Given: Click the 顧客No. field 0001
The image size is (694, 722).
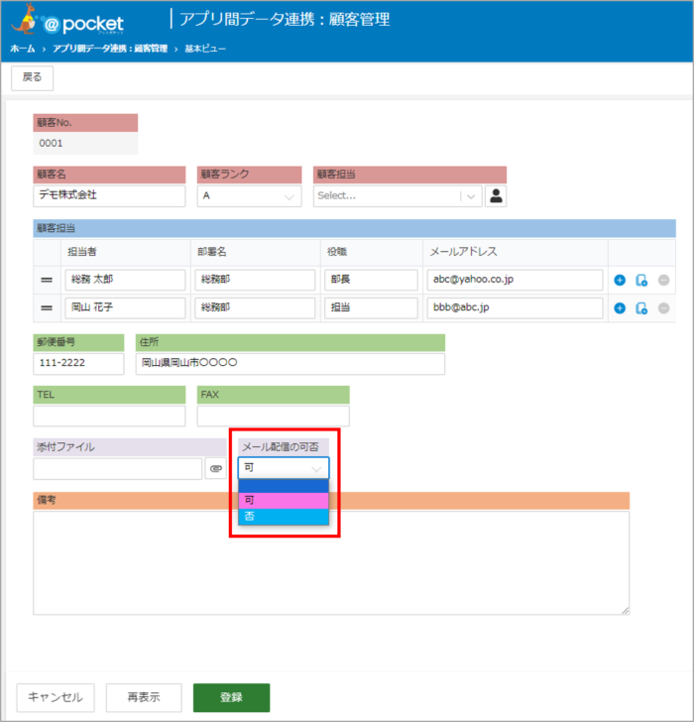Looking at the screenshot, I should pos(85,143).
